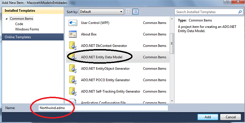Image resolution: width=245 pixels, height=123 pixels.
Task: Open the Sort by Default dropdown
Action: pyautogui.click(x=102, y=12)
